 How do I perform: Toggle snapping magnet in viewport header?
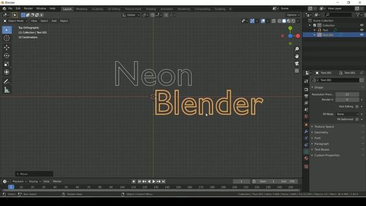[153, 15]
